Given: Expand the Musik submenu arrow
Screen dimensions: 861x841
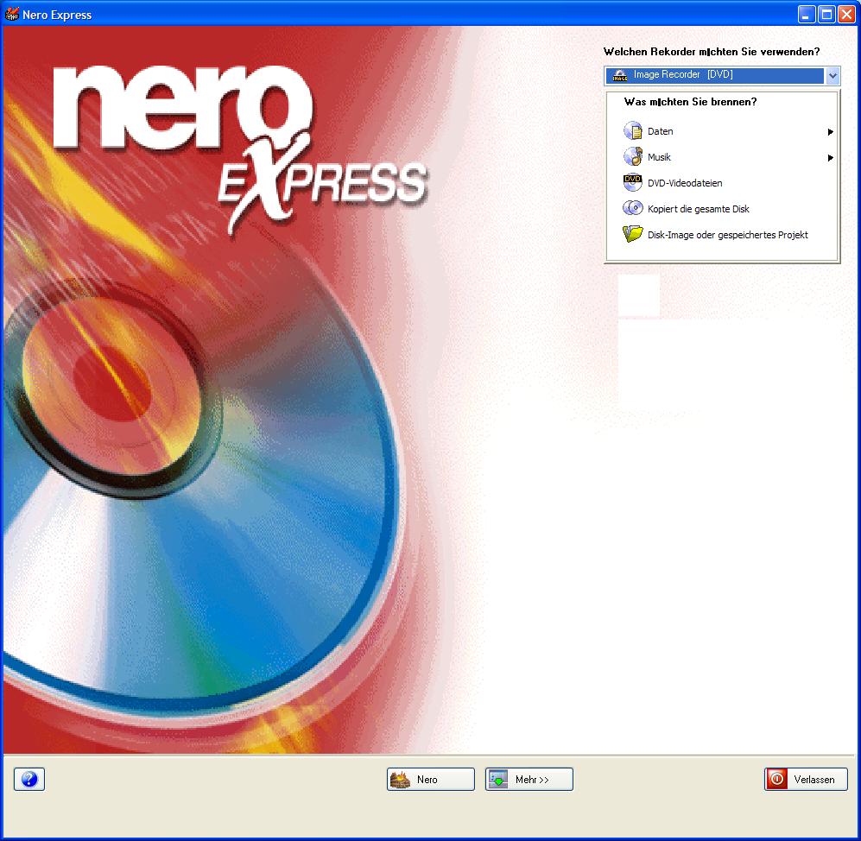Looking at the screenshot, I should coord(830,157).
